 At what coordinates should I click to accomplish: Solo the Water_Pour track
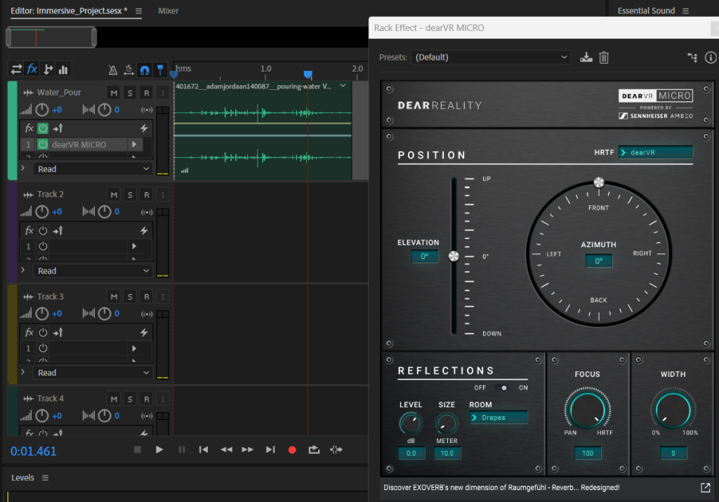coord(130,93)
